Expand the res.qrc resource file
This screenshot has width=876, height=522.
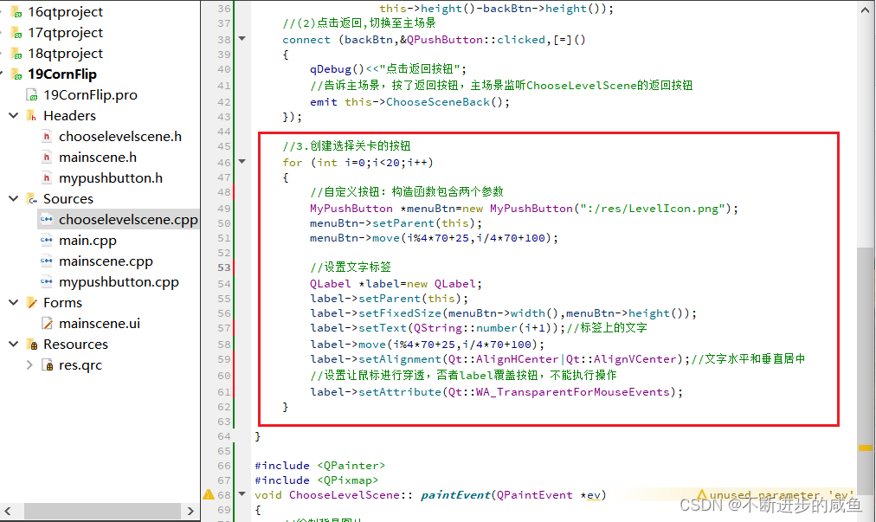click(x=29, y=365)
